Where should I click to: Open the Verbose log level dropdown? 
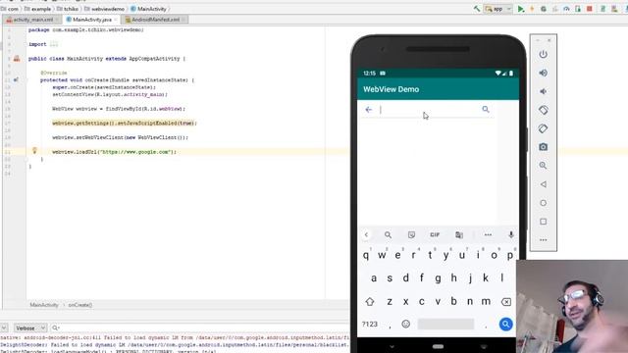coord(30,328)
